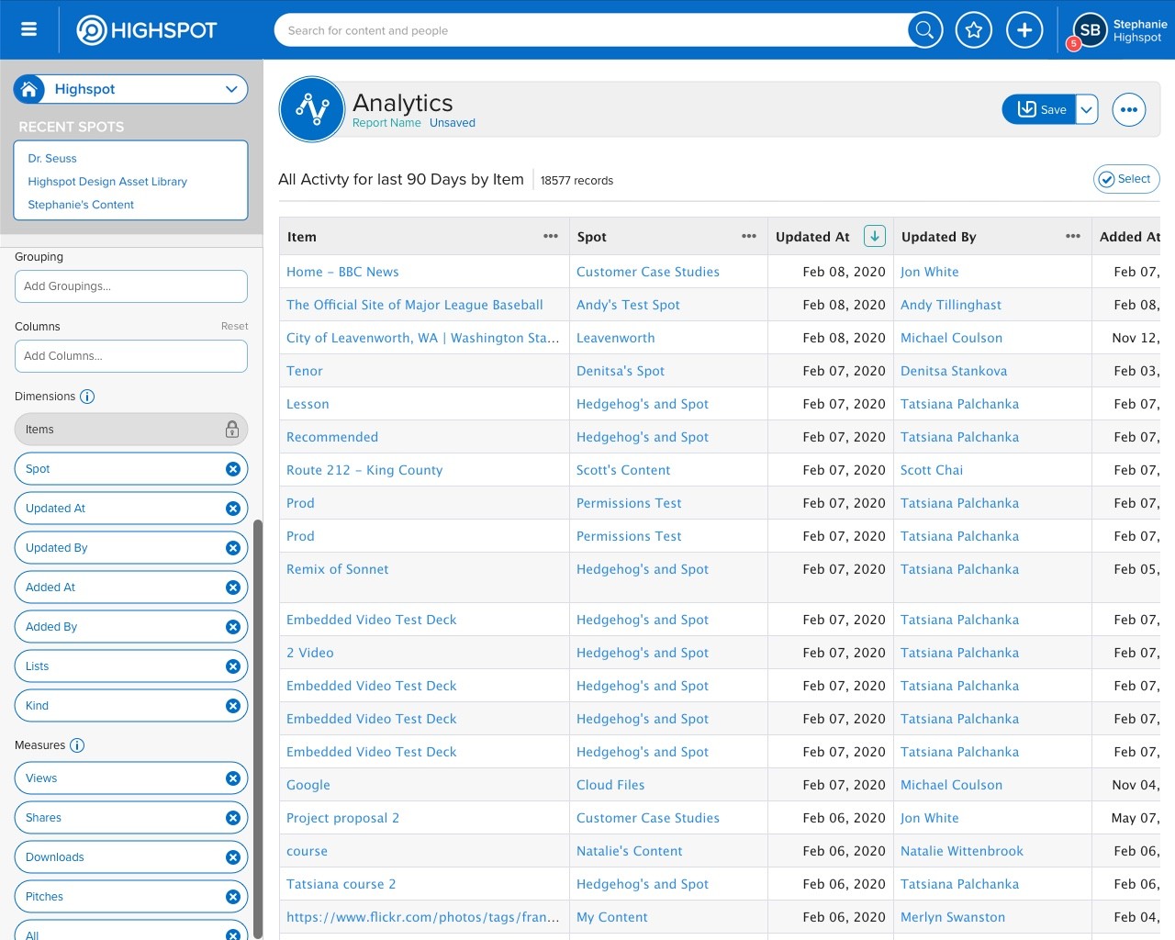Open Scott Chai's profile link
The width and height of the screenshot is (1175, 940).
pos(932,470)
